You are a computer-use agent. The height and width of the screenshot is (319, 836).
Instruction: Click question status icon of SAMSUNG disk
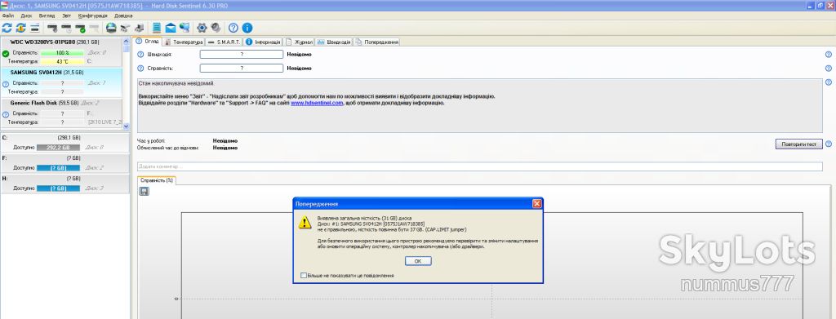[x=6, y=83]
